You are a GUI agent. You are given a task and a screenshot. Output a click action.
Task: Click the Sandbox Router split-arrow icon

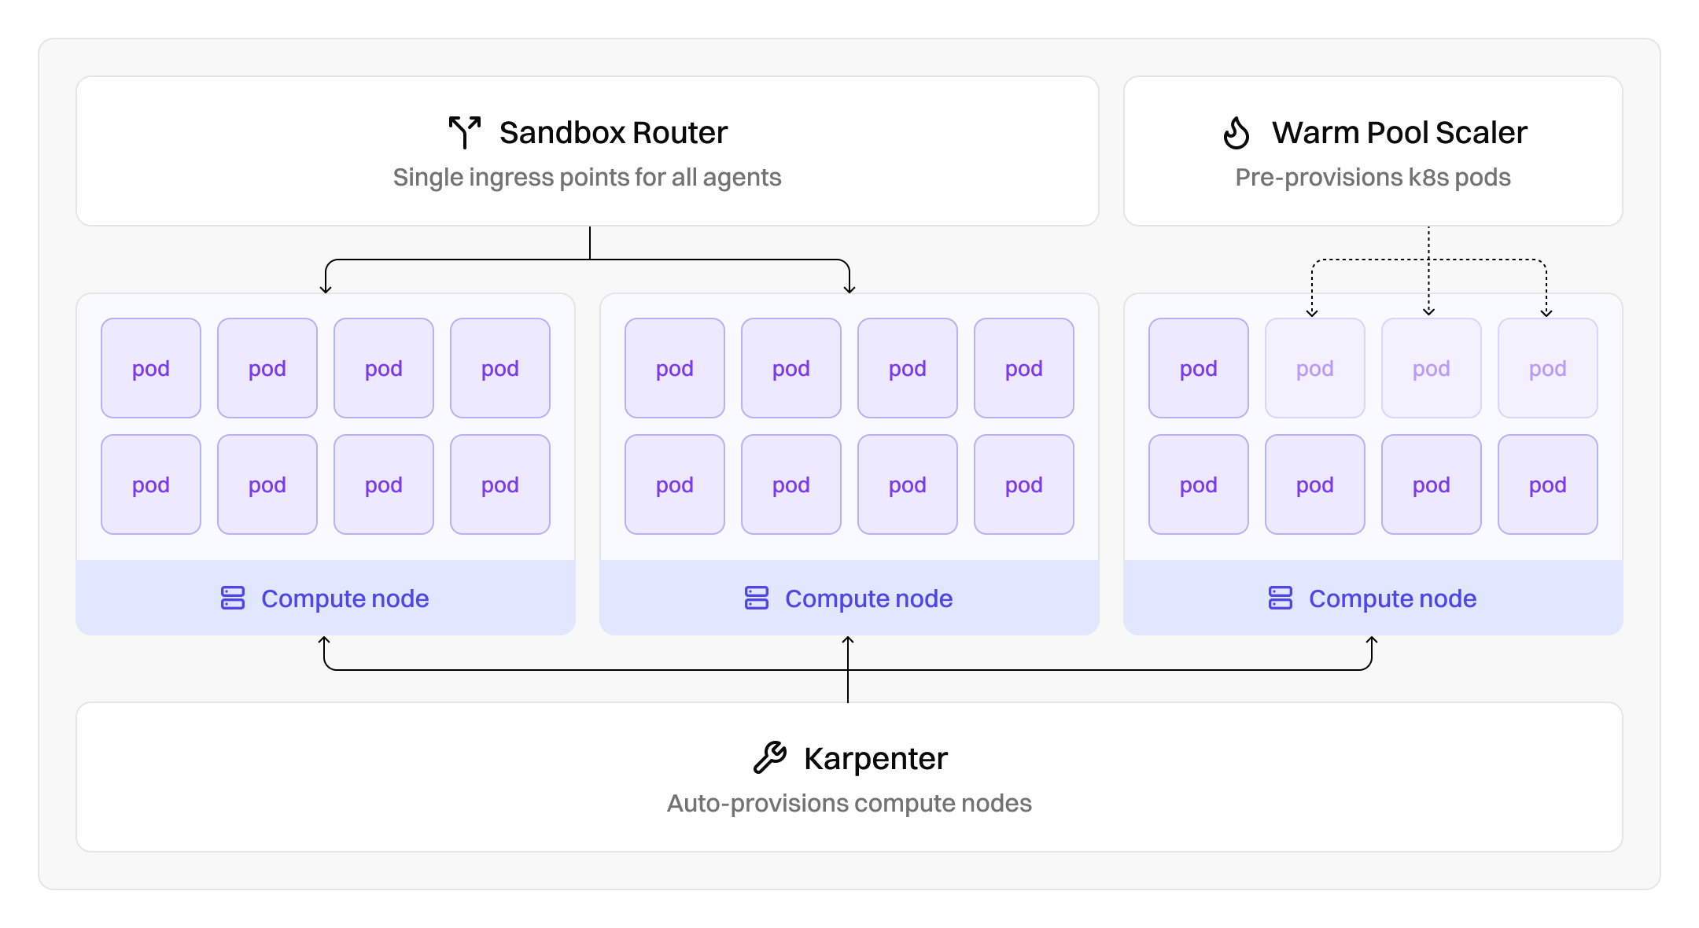coord(464,132)
